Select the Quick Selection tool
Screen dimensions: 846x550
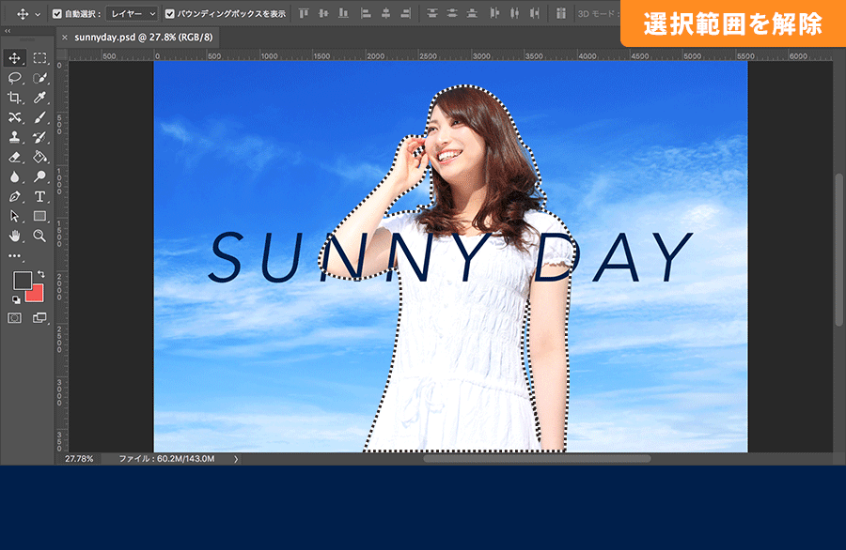[x=39, y=78]
